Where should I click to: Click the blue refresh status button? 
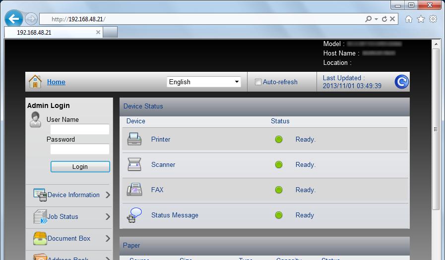point(401,82)
